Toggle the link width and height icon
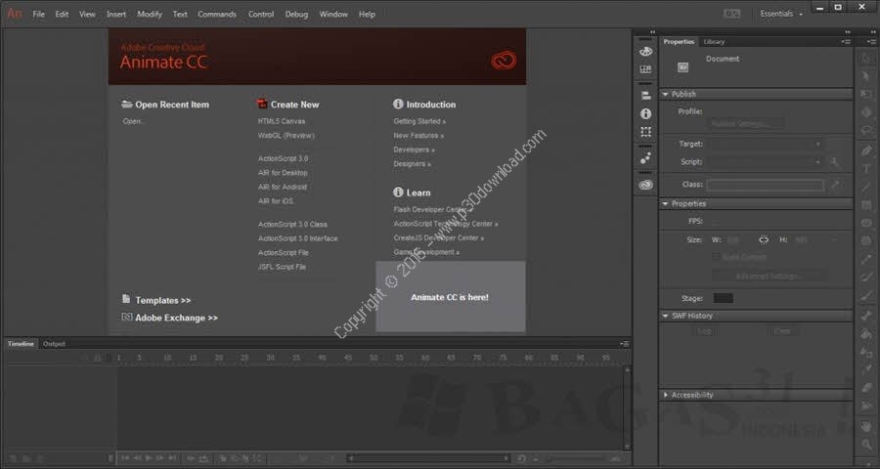 [764, 239]
